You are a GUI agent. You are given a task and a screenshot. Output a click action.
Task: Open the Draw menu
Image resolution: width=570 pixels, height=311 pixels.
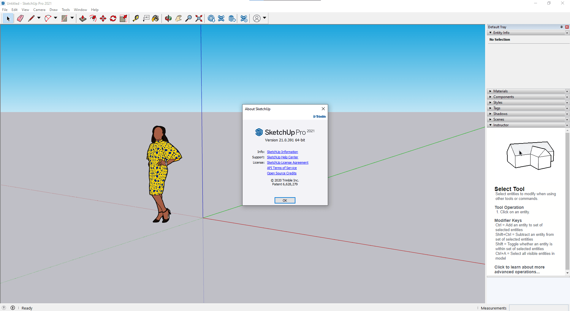point(53,10)
